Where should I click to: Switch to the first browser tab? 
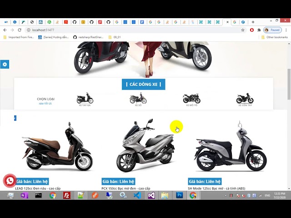[6, 22]
